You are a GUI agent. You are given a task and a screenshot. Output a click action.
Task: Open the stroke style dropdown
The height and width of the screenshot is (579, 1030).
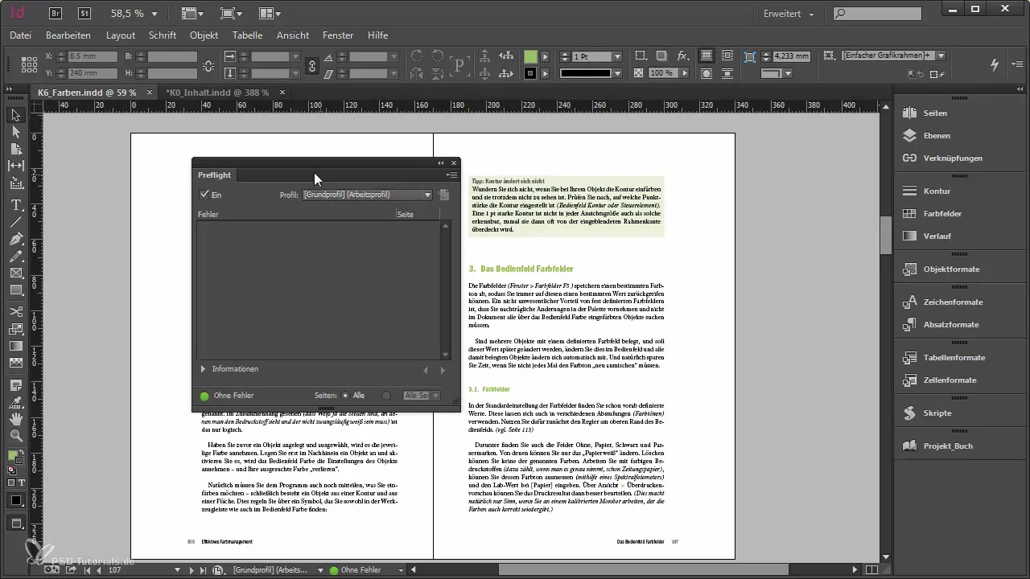tap(617, 73)
